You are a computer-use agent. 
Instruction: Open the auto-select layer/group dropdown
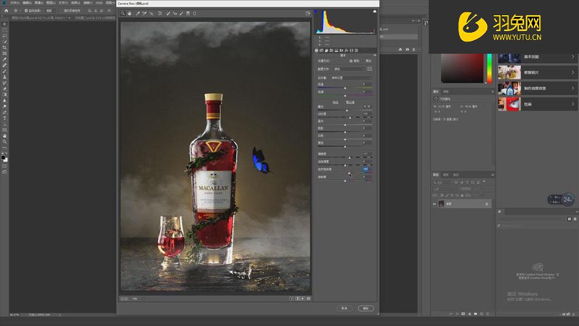pos(50,11)
